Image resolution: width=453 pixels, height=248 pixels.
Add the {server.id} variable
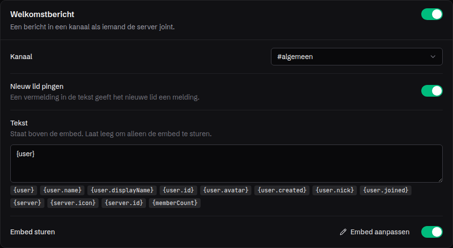(124, 203)
